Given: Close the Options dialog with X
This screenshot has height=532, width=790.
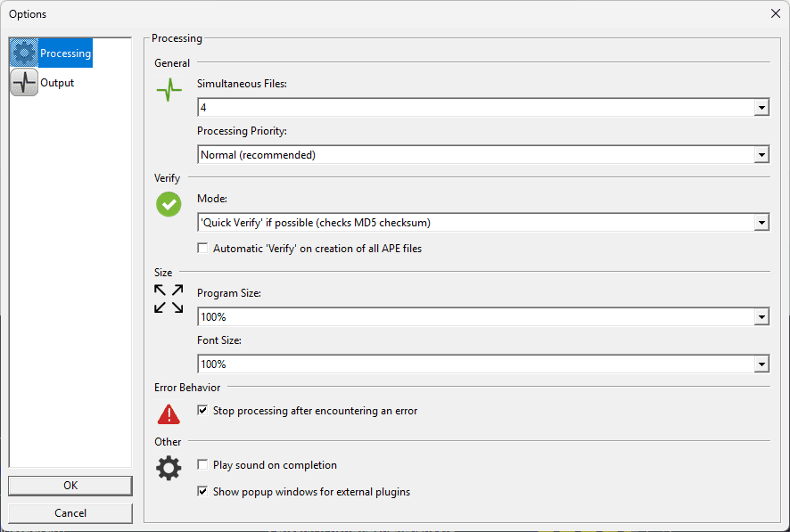Looking at the screenshot, I should tap(775, 13).
